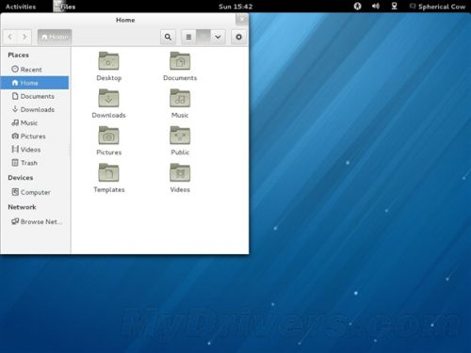Close the Home window

(241, 20)
